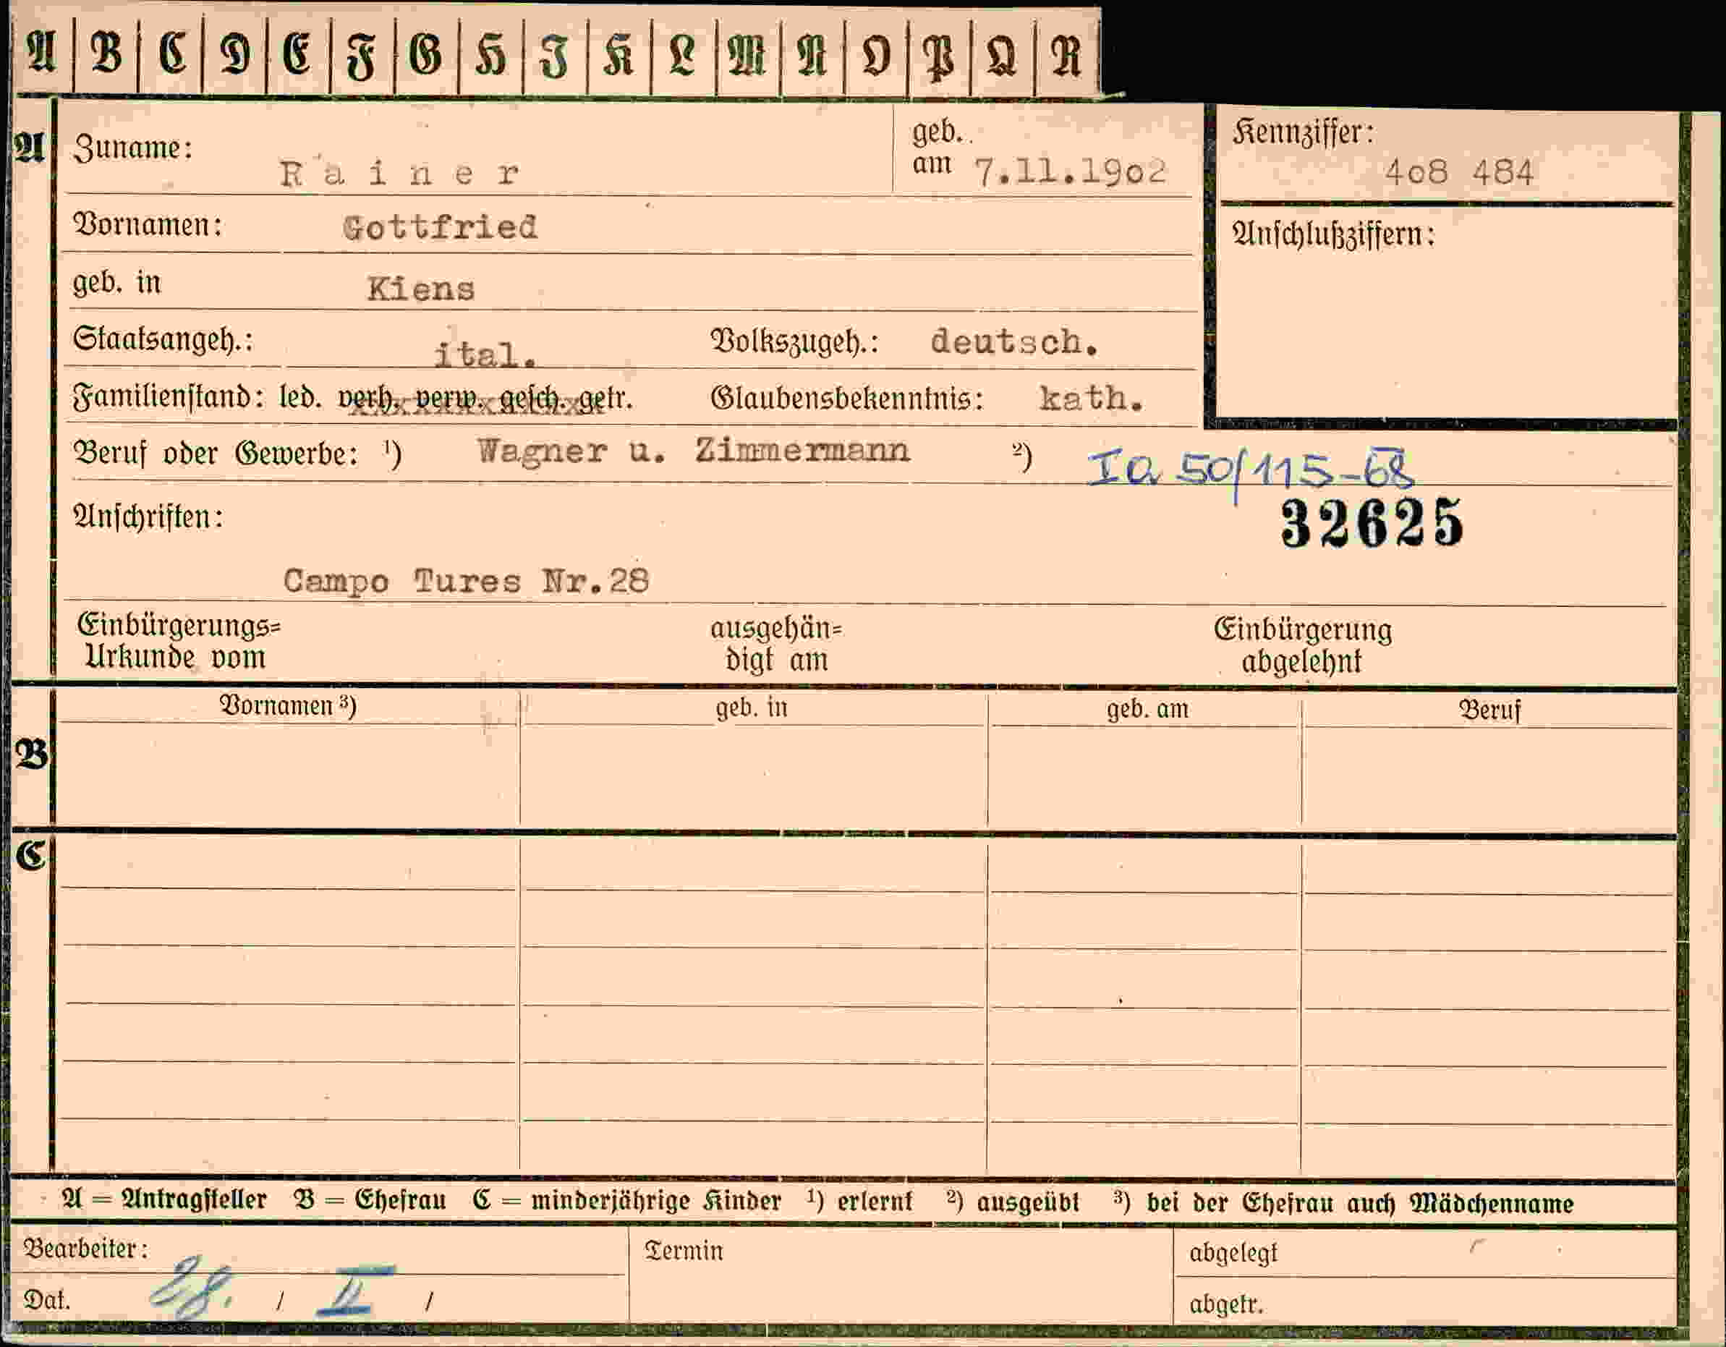Click the 'Einbürgerungs-Urkunde vom' label
The height and width of the screenshot is (1347, 1726).
pyautogui.click(x=179, y=641)
